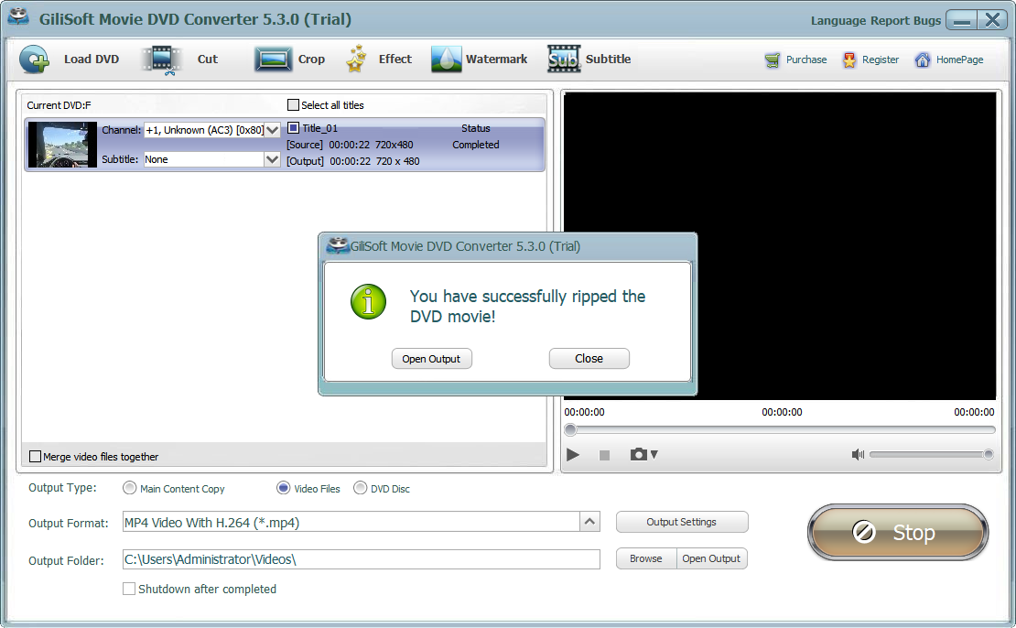Click the Output Format text field

click(351, 522)
